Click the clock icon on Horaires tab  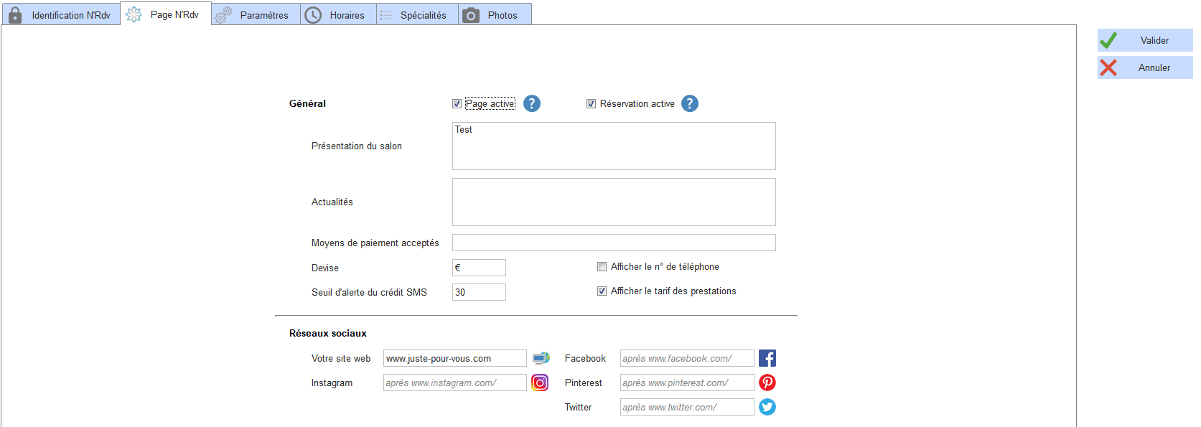(x=313, y=15)
